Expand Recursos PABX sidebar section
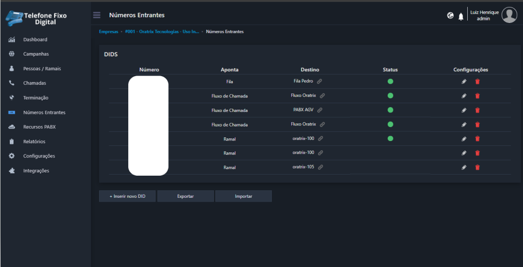 coord(39,127)
